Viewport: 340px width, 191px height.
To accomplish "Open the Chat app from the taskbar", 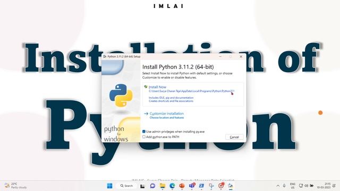I will (152, 186).
